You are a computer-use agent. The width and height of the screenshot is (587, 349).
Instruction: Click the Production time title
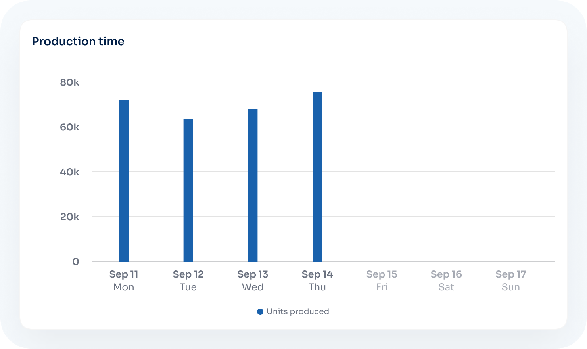coord(78,41)
